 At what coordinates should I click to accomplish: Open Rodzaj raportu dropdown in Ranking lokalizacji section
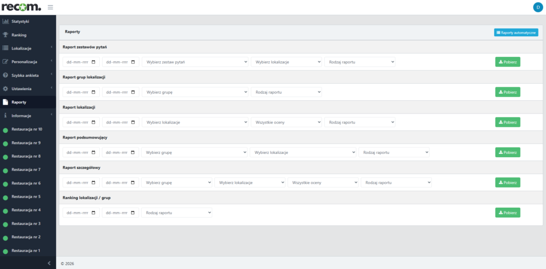coord(176,213)
